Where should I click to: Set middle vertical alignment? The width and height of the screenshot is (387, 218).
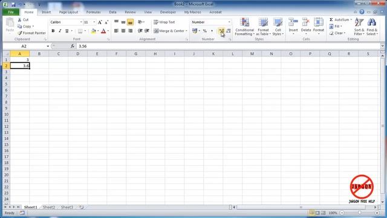coord(123,22)
